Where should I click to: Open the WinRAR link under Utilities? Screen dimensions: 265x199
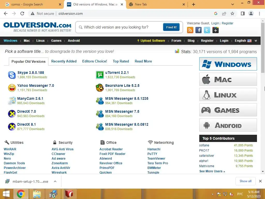click(x=10, y=149)
